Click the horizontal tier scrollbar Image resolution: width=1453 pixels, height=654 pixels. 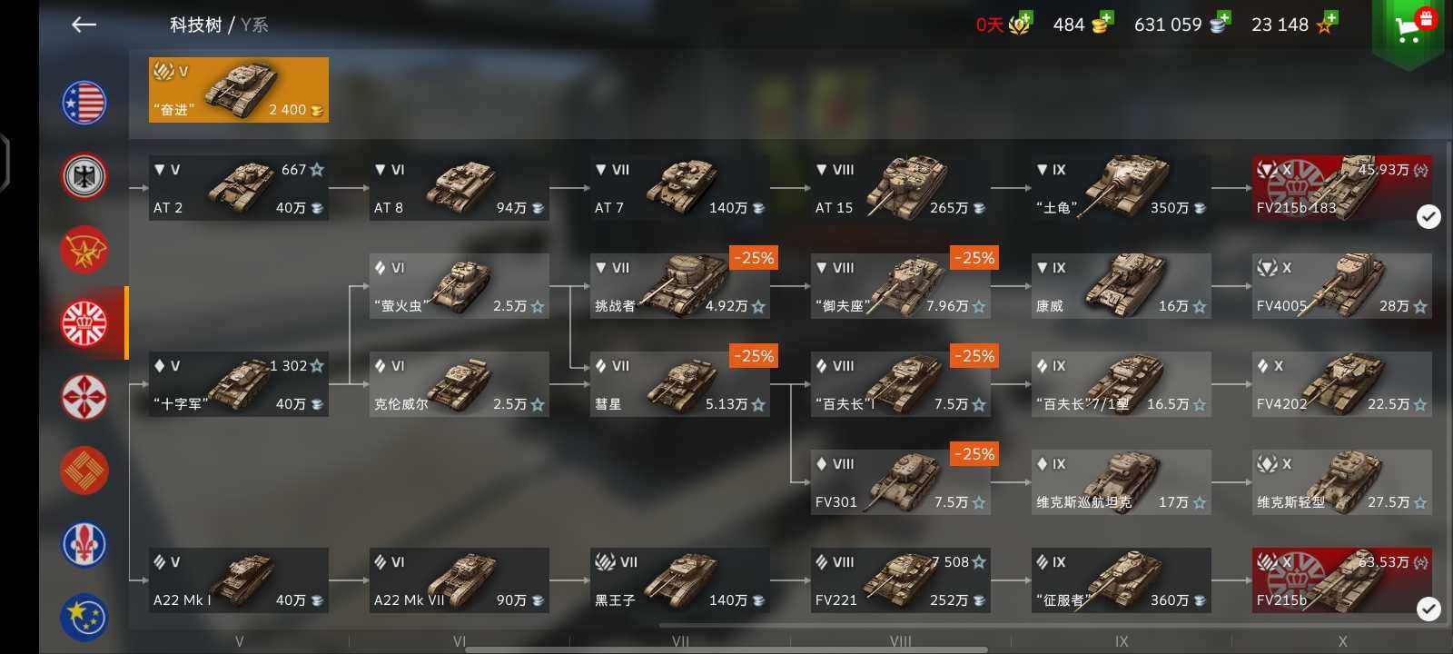pos(726,649)
